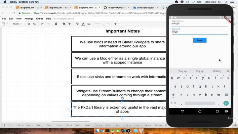This screenshot has width=238, height=134.
Task: Expand the connection arrow style dropdown
Action: pos(98,24)
